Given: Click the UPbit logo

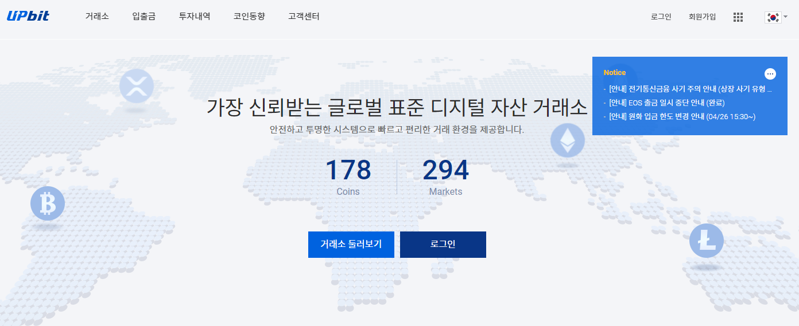Looking at the screenshot, I should click(28, 16).
